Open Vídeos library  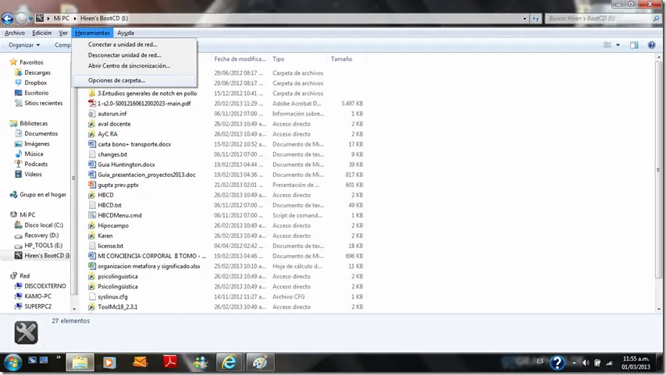click(x=33, y=175)
